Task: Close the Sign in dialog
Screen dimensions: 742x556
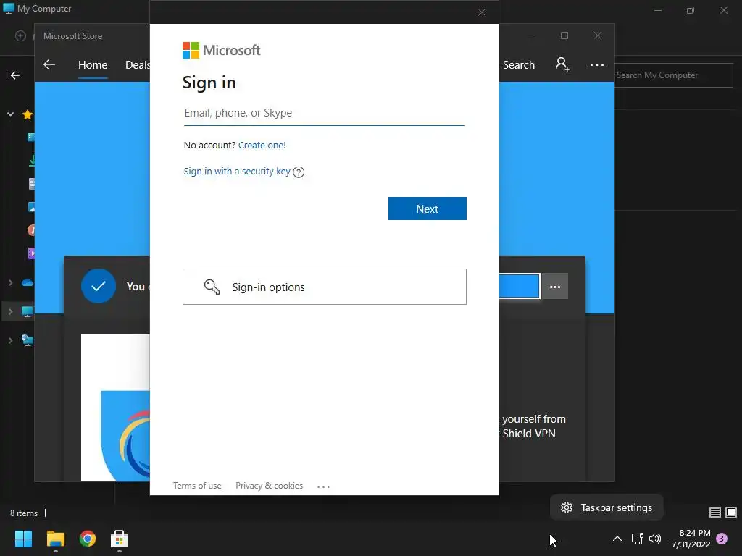Action: pyautogui.click(x=482, y=12)
